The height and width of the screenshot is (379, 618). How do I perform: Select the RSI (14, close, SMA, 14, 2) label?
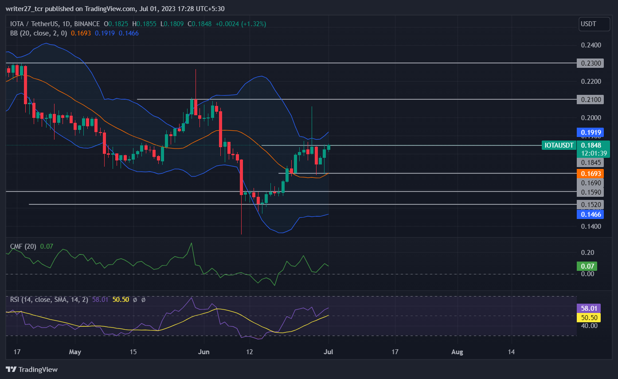[50, 300]
